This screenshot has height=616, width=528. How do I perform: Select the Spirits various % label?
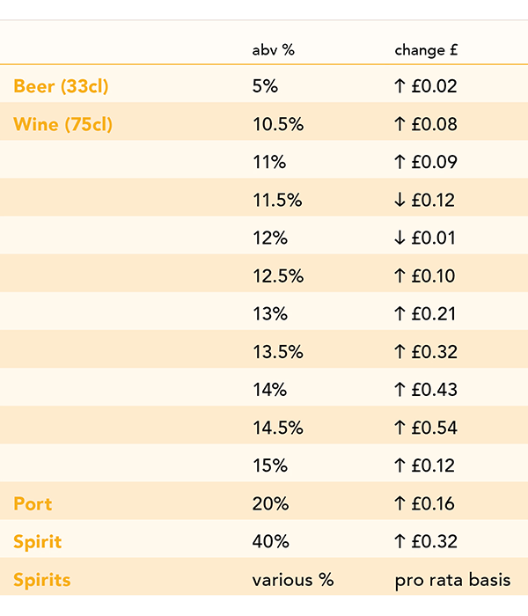pos(42,580)
